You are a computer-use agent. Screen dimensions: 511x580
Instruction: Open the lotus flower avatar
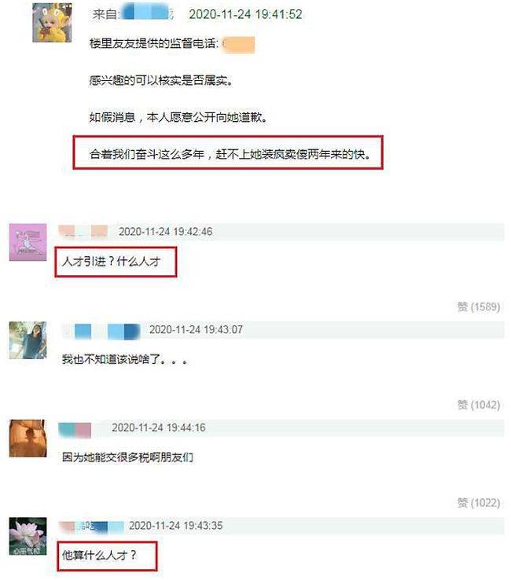pyautogui.click(x=28, y=536)
